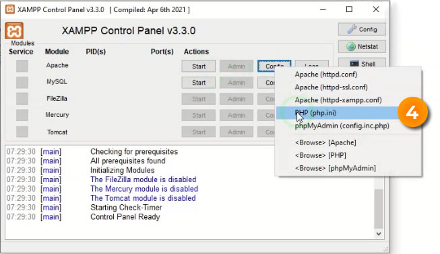The image size is (440, 254).
Task: Click the MySQL Admin button
Action: coord(237,83)
